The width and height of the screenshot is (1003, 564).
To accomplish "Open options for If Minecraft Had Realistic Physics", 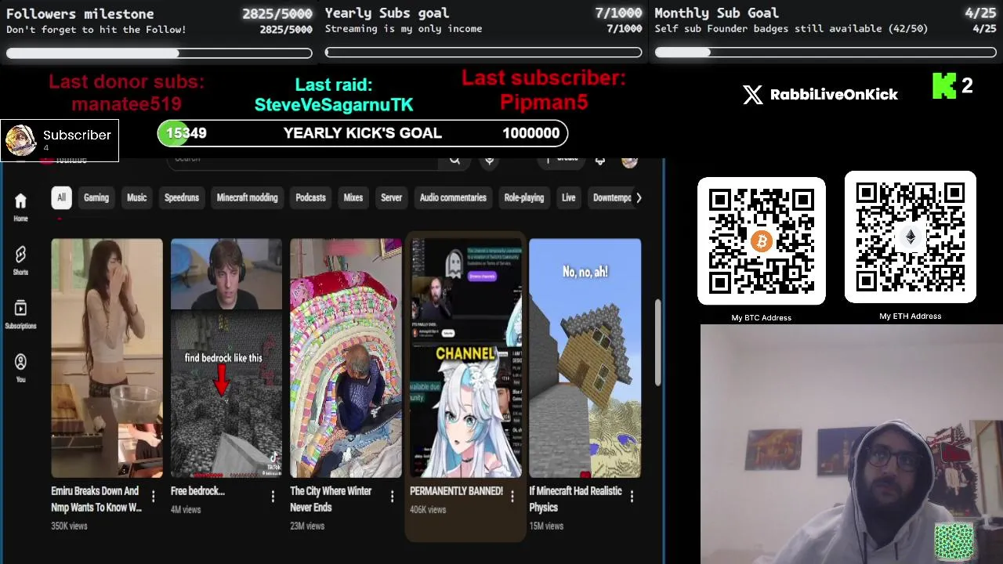I will [632, 496].
